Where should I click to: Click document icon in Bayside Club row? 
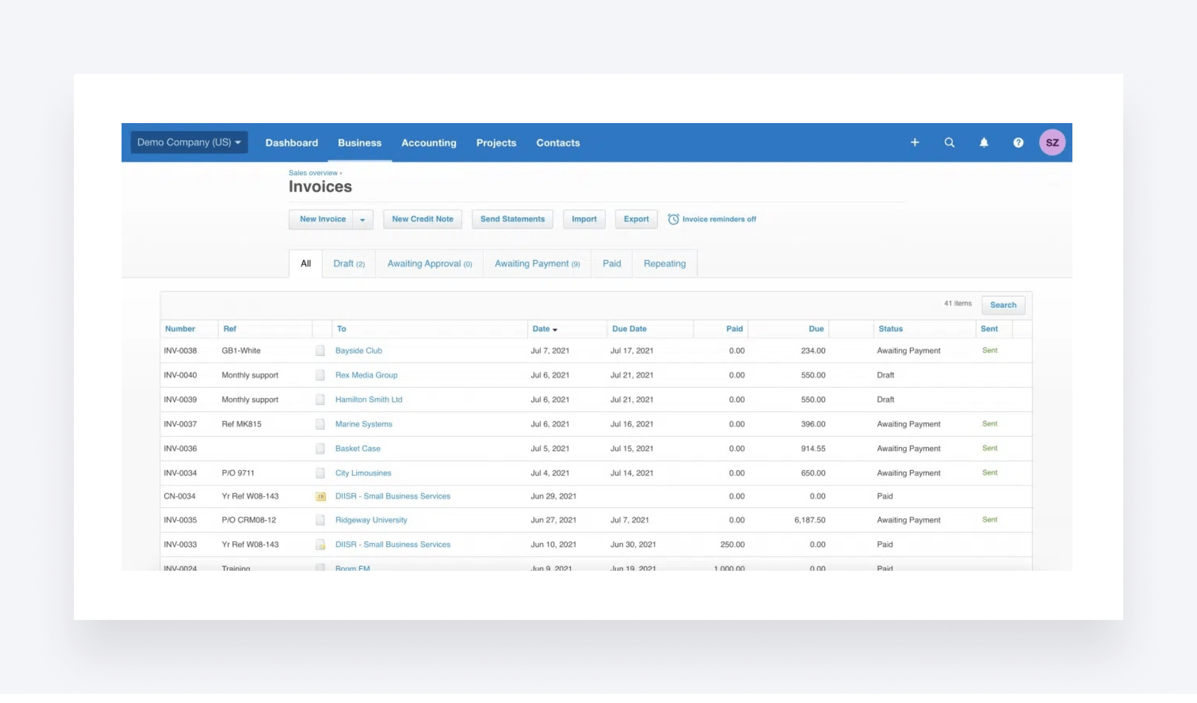click(x=320, y=351)
